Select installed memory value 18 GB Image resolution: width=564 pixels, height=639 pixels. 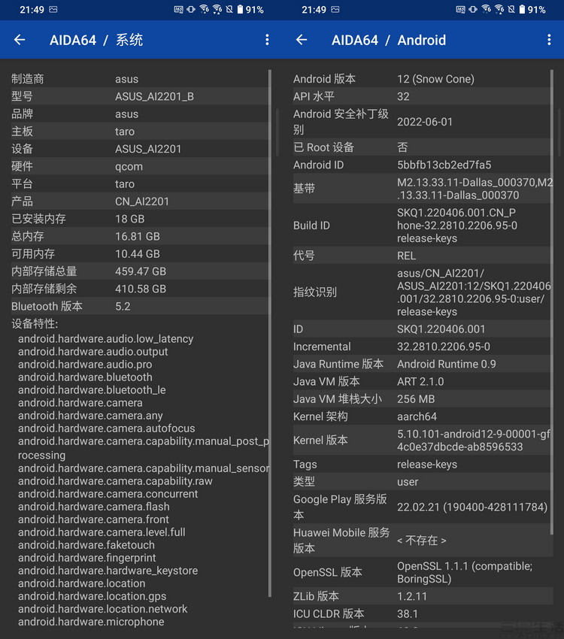pos(129,219)
